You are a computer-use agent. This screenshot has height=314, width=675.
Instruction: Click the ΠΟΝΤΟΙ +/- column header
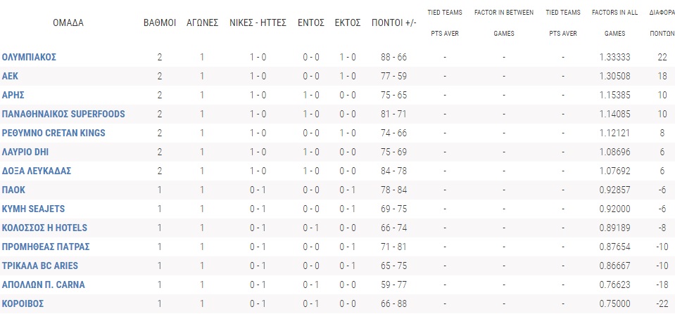click(393, 22)
